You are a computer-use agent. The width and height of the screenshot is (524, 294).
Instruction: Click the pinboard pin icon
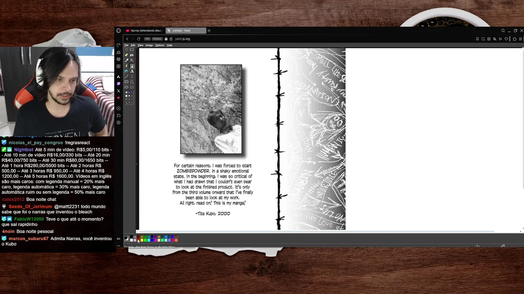[x=477, y=39]
